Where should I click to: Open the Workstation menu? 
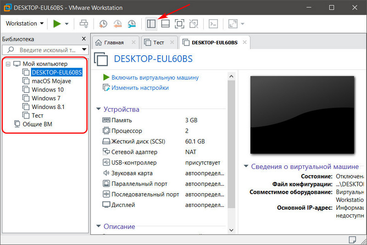[25, 24]
